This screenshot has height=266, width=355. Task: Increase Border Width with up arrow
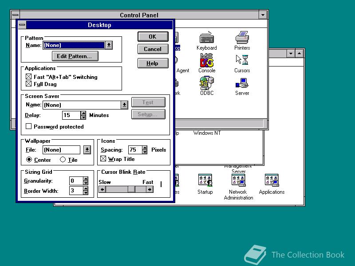point(86,188)
